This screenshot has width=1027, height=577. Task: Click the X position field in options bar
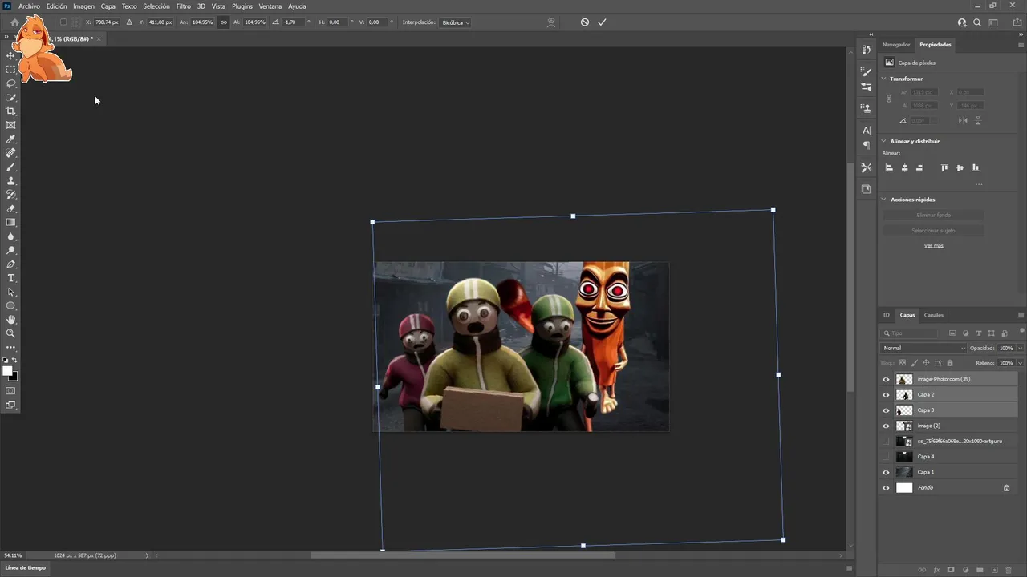107,22
